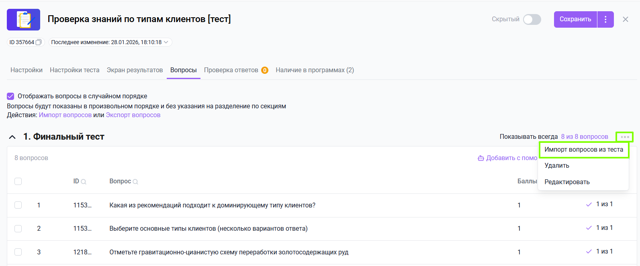Click 1 из 1 text in row 2
Screen dimensions: 640x266
pos(605,228)
